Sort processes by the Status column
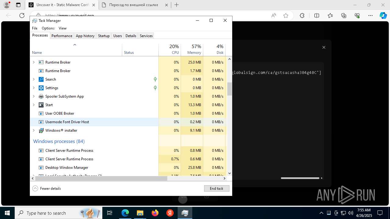The width and height of the screenshot is (390, 219). point(140,50)
